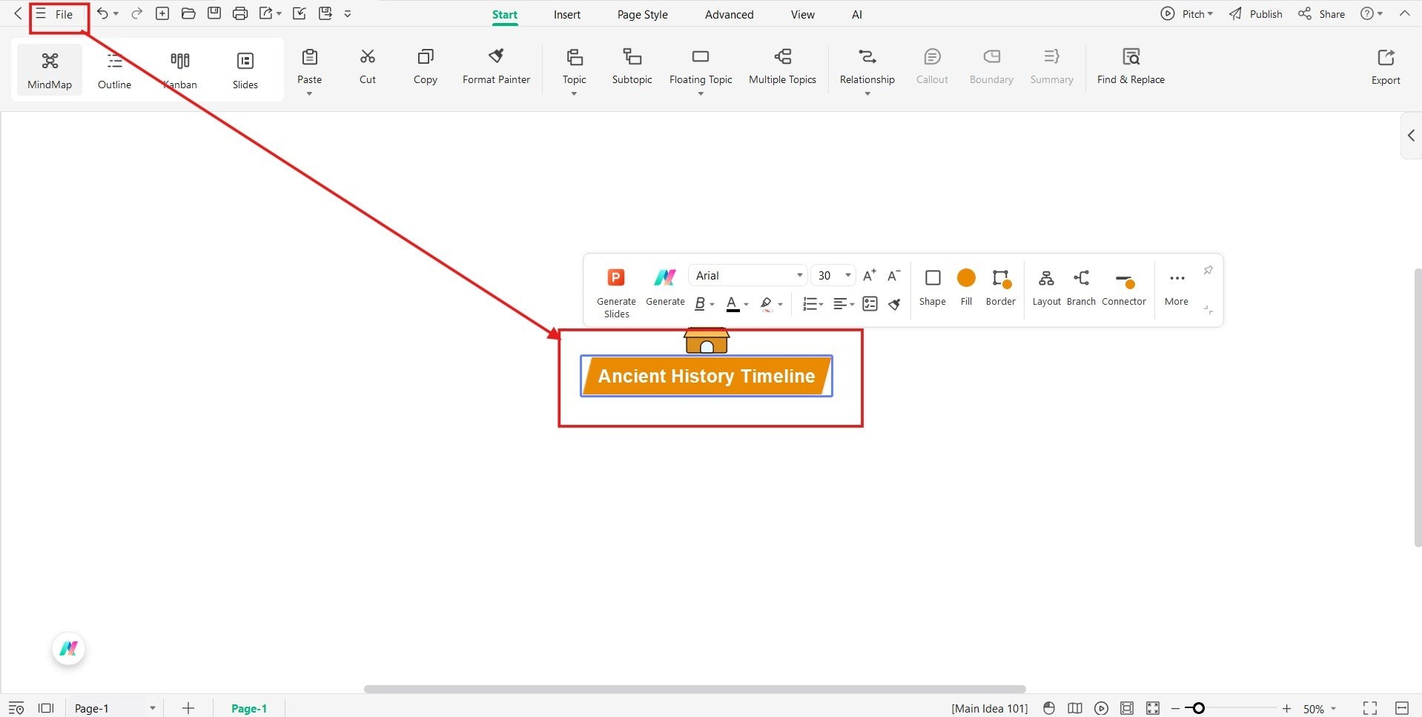This screenshot has width=1422, height=717.
Task: Open the zoom percentage dropdown
Action: [x=1317, y=708]
